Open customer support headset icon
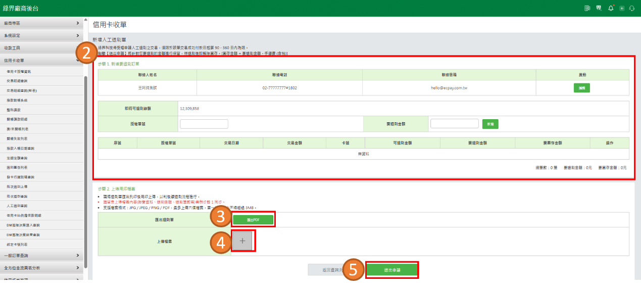The height and width of the screenshot is (292, 641). (632, 8)
